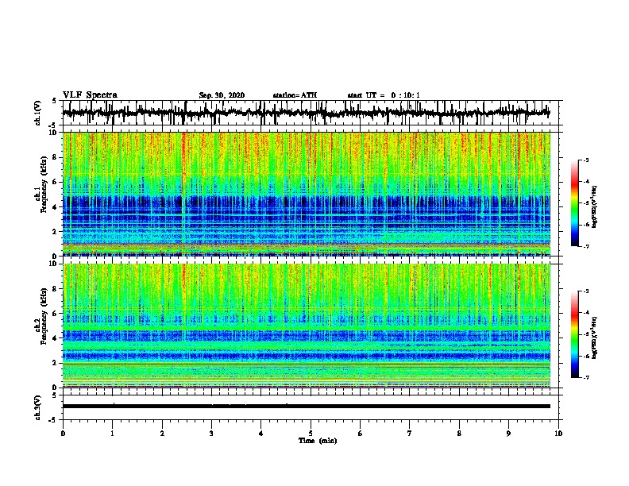Click the color scale bar beside ch.1 spectrogram
This screenshot has width=629, height=486.
[574, 203]
